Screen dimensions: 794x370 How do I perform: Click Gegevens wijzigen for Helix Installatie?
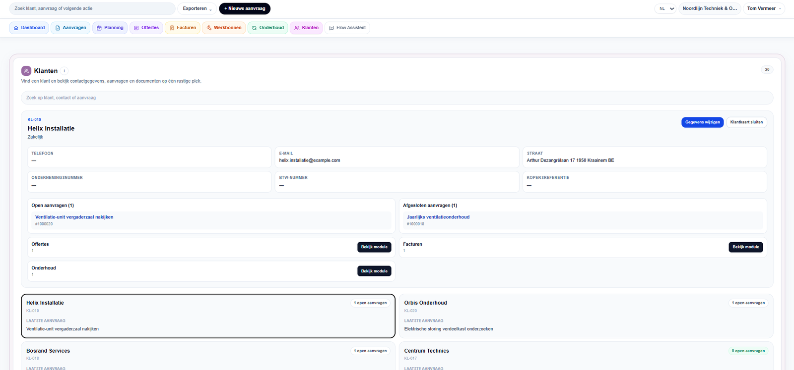click(x=702, y=122)
